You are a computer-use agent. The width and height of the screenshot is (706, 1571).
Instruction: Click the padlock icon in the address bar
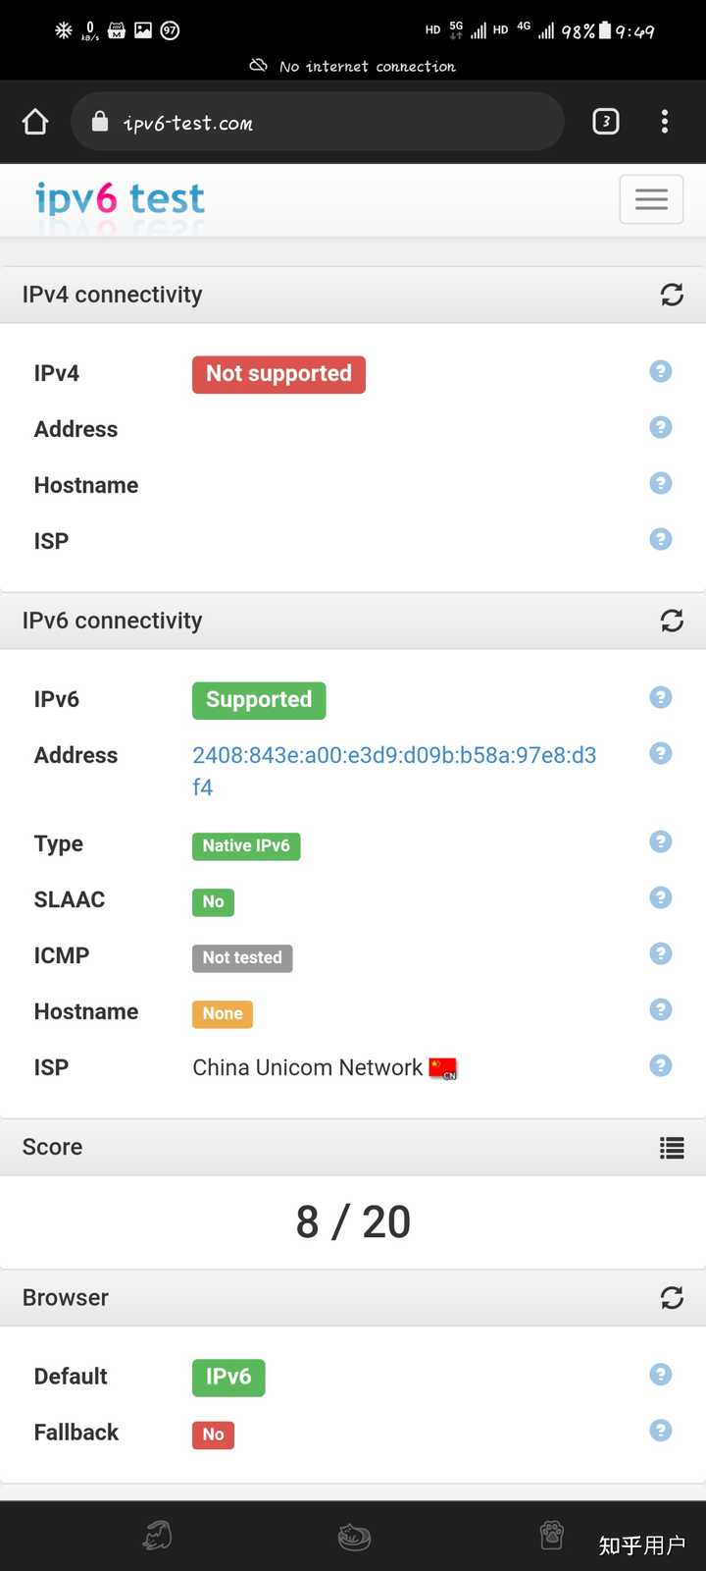pos(103,122)
